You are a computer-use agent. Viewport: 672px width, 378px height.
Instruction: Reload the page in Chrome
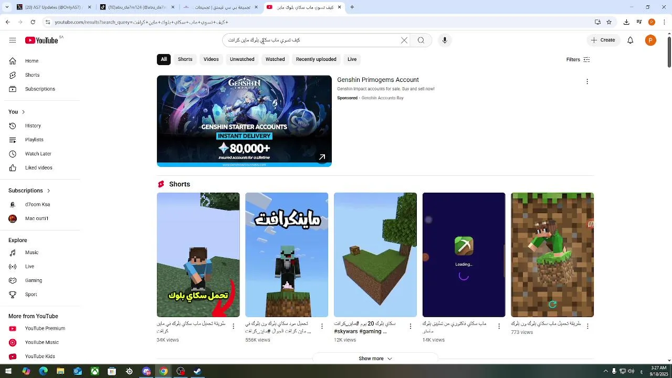pyautogui.click(x=33, y=22)
